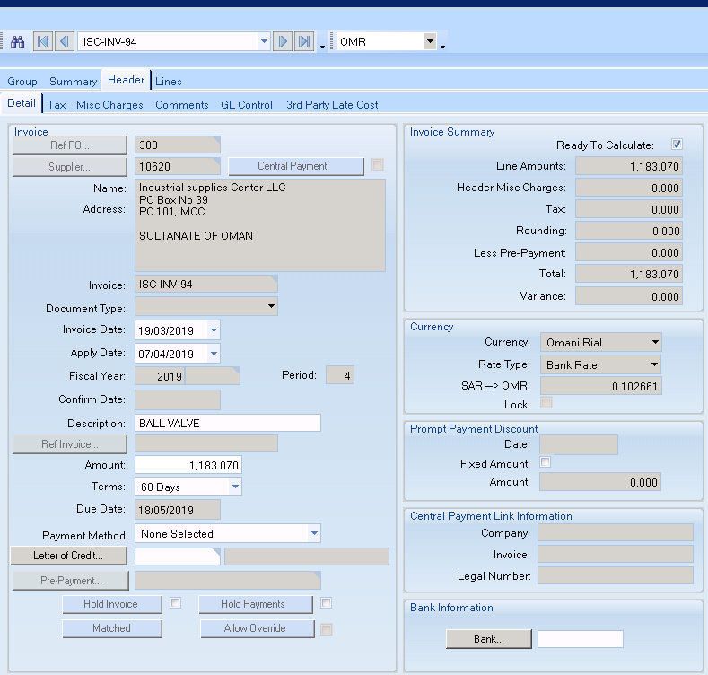This screenshot has height=675, width=708.
Task: Expand the Terms dropdown showing 60 Days
Action: [235, 487]
